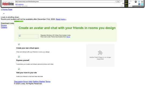The image size is (145, 109).
Task: Close the Wayback toolbar with the X icon
Action: pos(142,2)
